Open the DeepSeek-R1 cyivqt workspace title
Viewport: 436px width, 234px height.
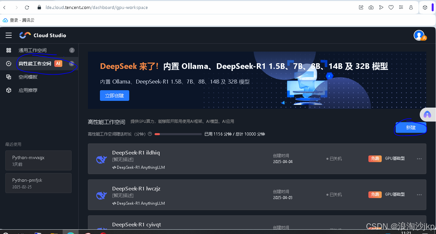(x=137, y=225)
